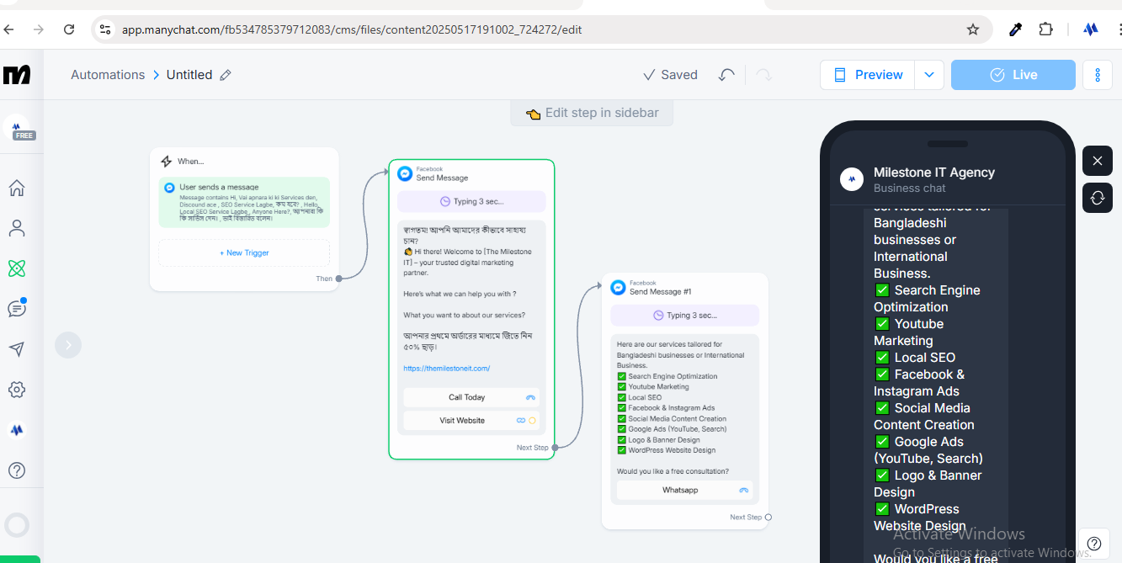Click Next Step connector on Send Message

(x=555, y=448)
